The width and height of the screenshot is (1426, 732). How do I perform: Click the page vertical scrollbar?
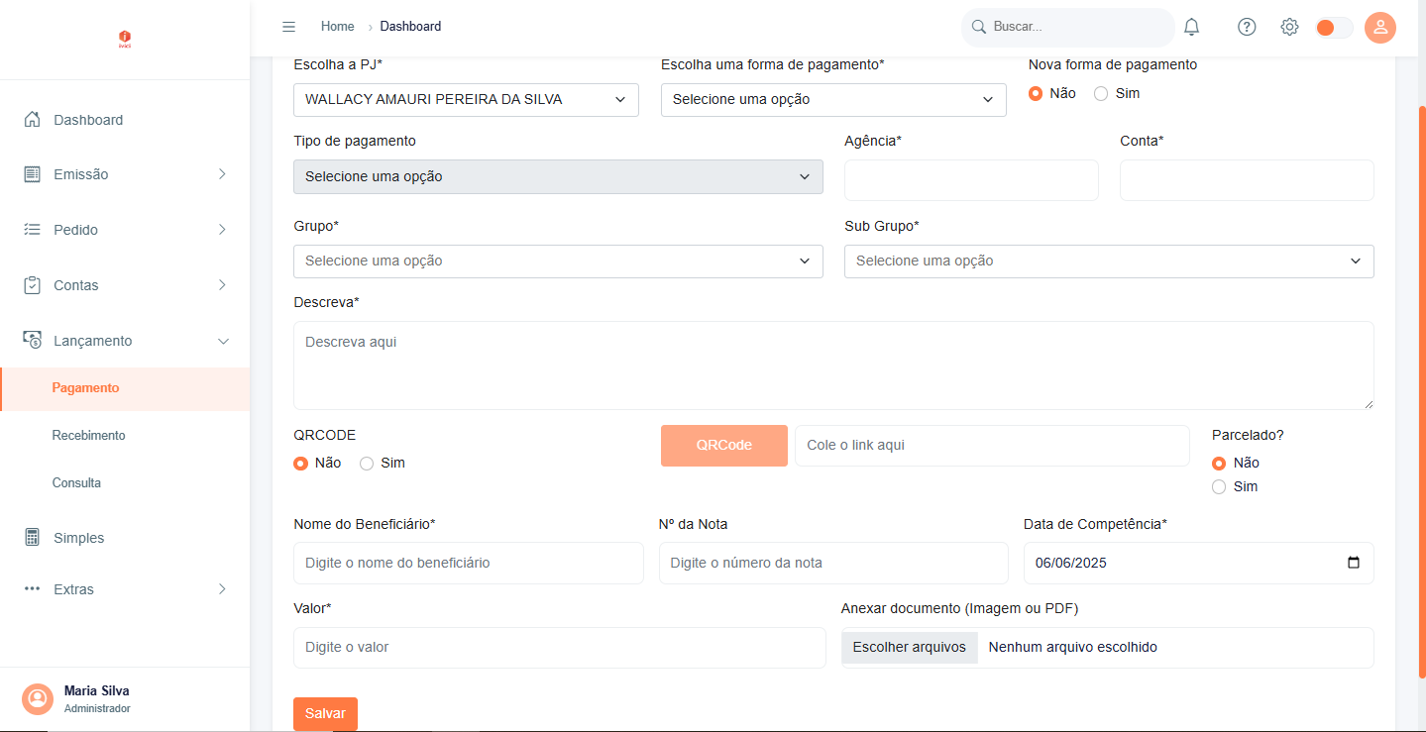pos(1421,396)
